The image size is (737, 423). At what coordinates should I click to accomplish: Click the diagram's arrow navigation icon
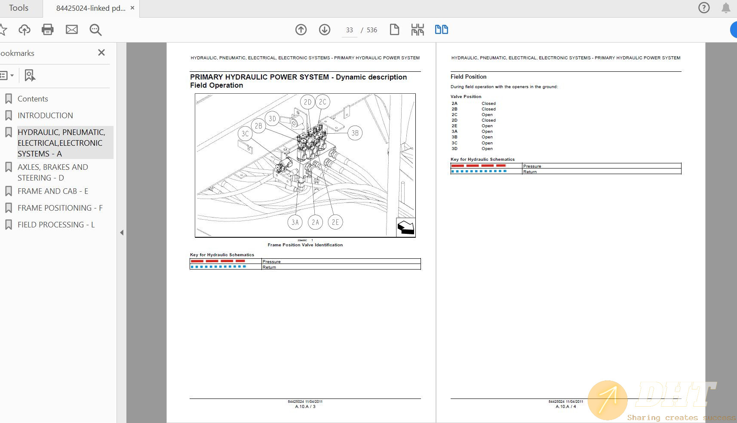pos(405,227)
